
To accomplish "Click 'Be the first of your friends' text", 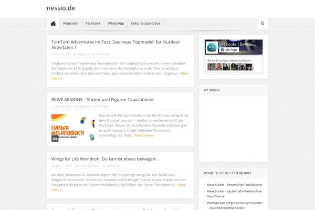I will pyautogui.click(x=229, y=61).
